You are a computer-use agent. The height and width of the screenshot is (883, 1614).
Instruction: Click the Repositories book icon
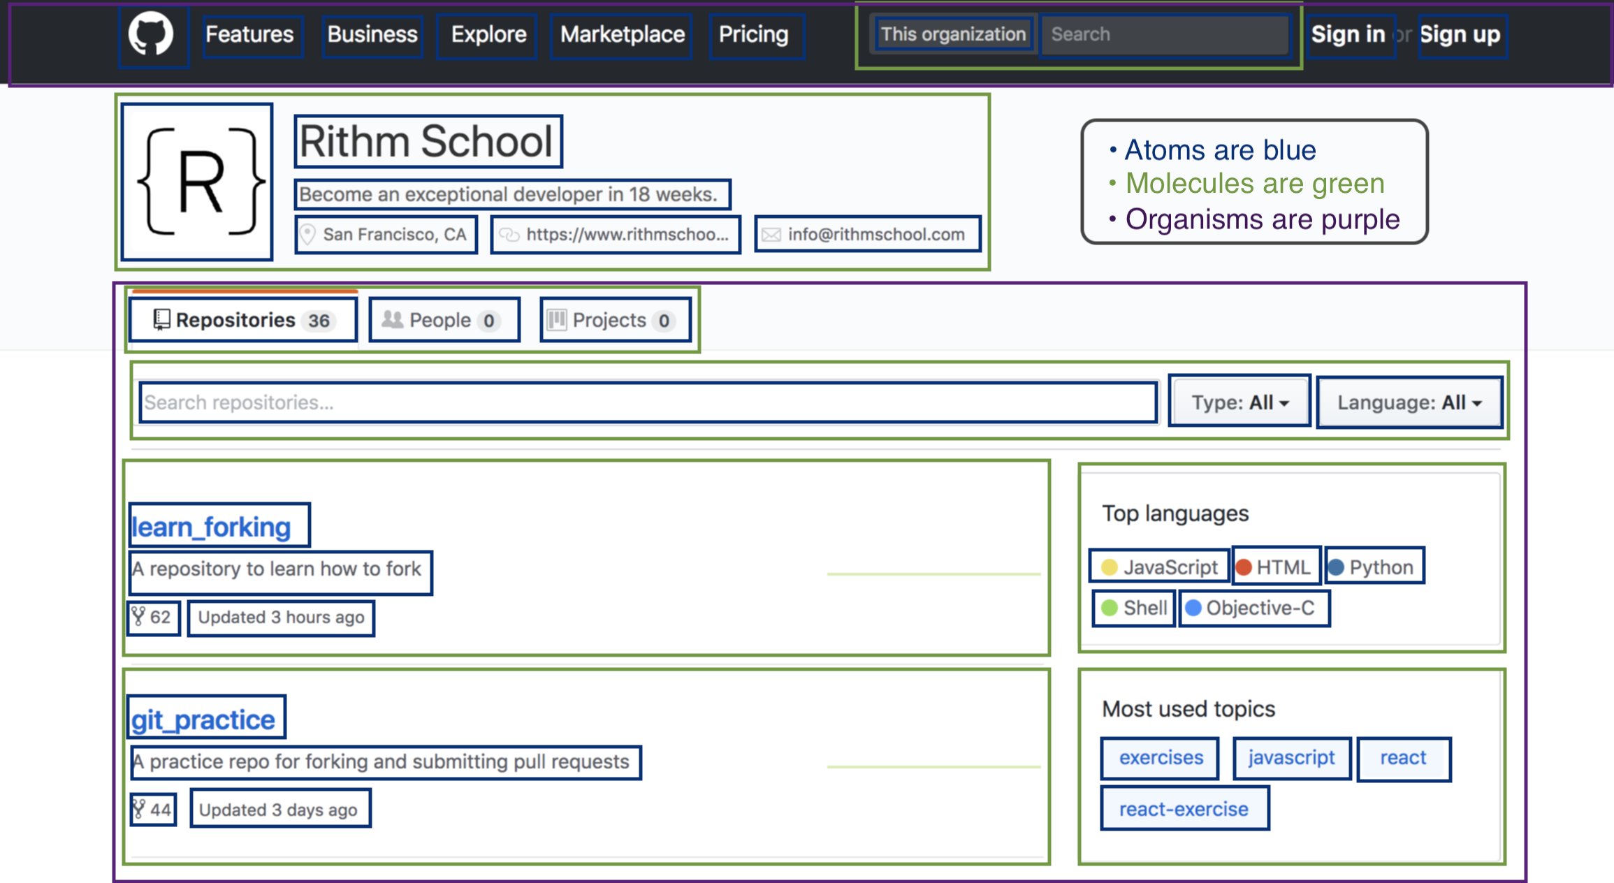pyautogui.click(x=161, y=319)
